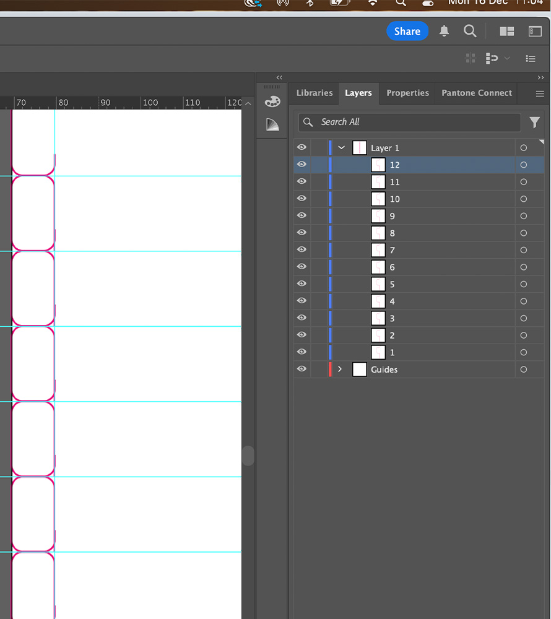Click the target circle for object 9
This screenshot has width=551, height=619.
pyautogui.click(x=523, y=216)
